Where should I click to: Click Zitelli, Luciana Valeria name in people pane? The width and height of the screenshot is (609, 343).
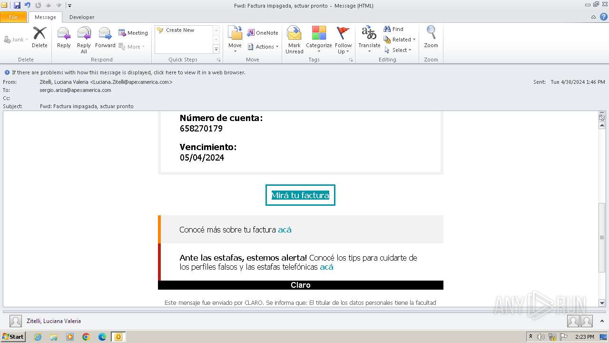54,321
